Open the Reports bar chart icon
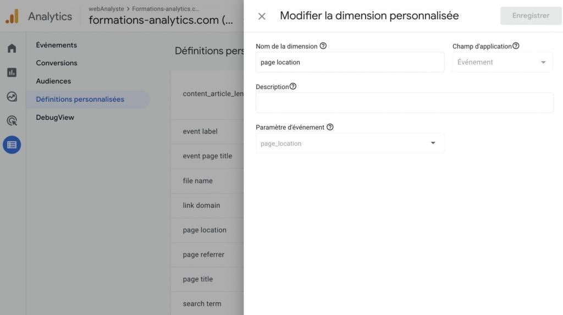 click(x=12, y=73)
